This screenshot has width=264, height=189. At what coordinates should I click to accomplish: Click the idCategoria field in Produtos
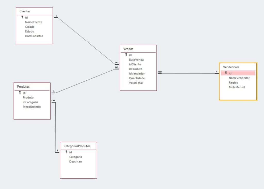click(30, 102)
